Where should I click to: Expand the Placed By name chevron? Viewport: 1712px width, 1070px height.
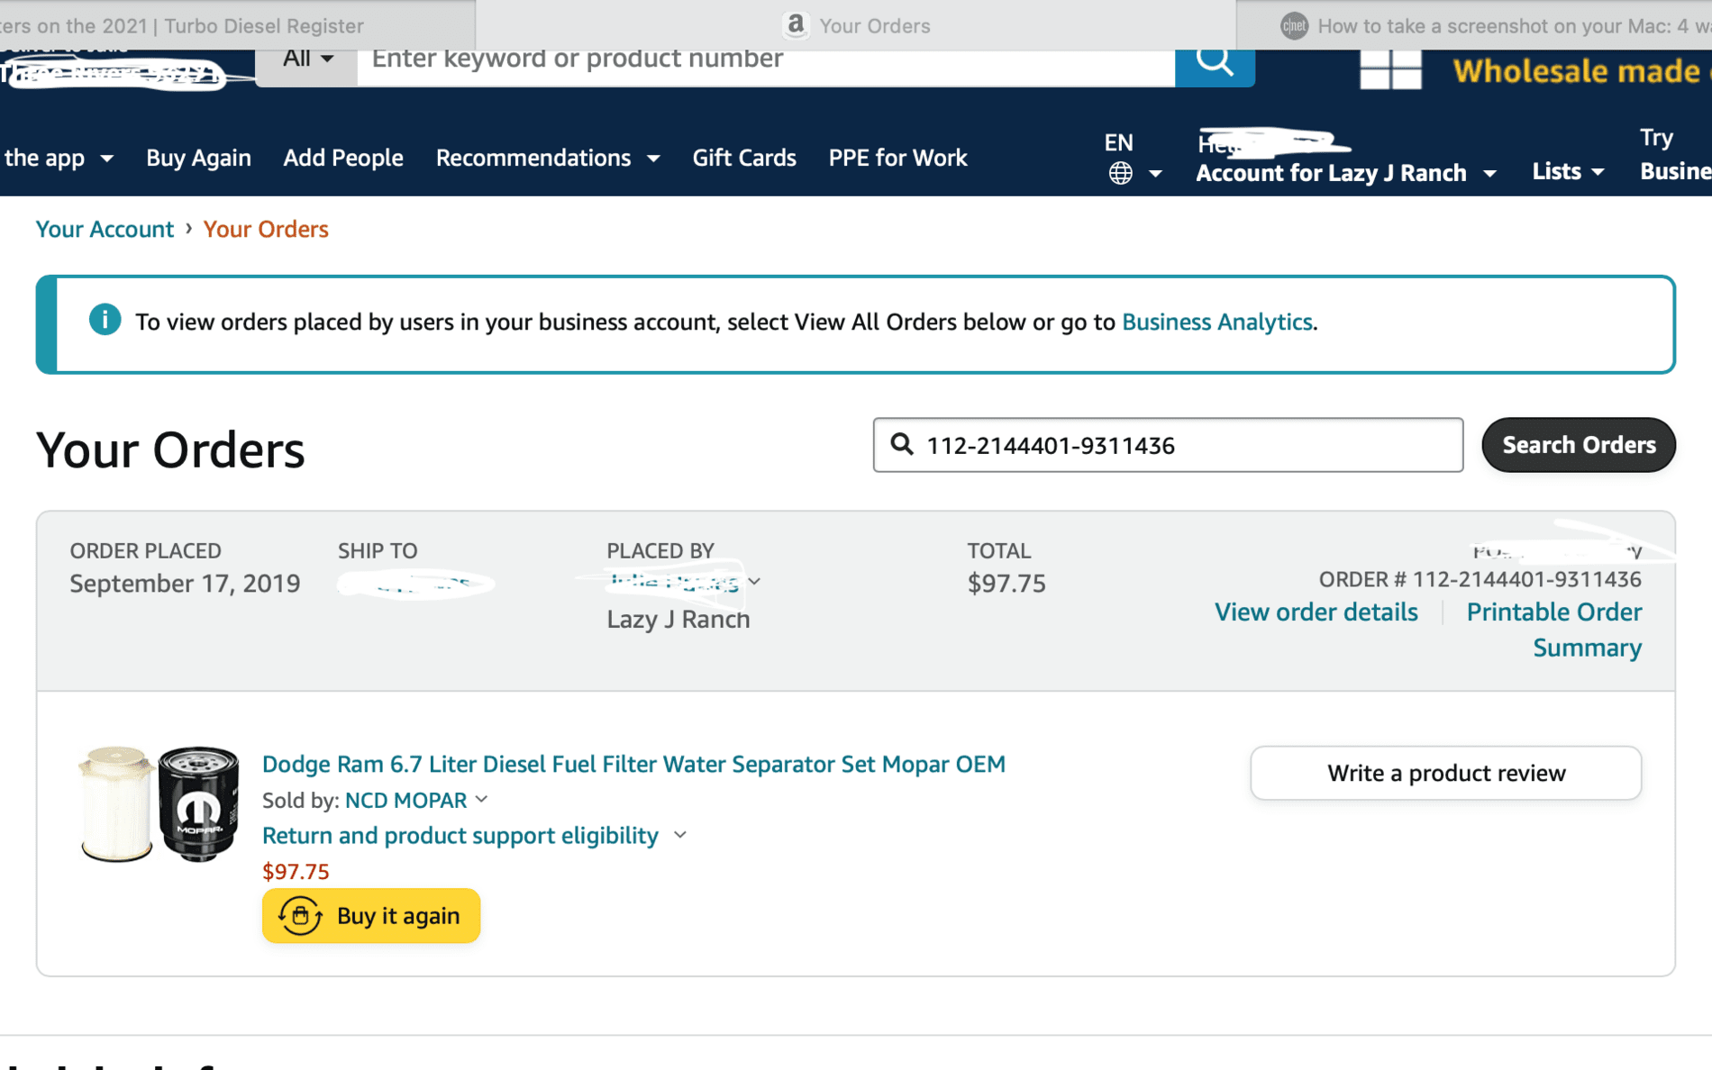click(x=754, y=582)
